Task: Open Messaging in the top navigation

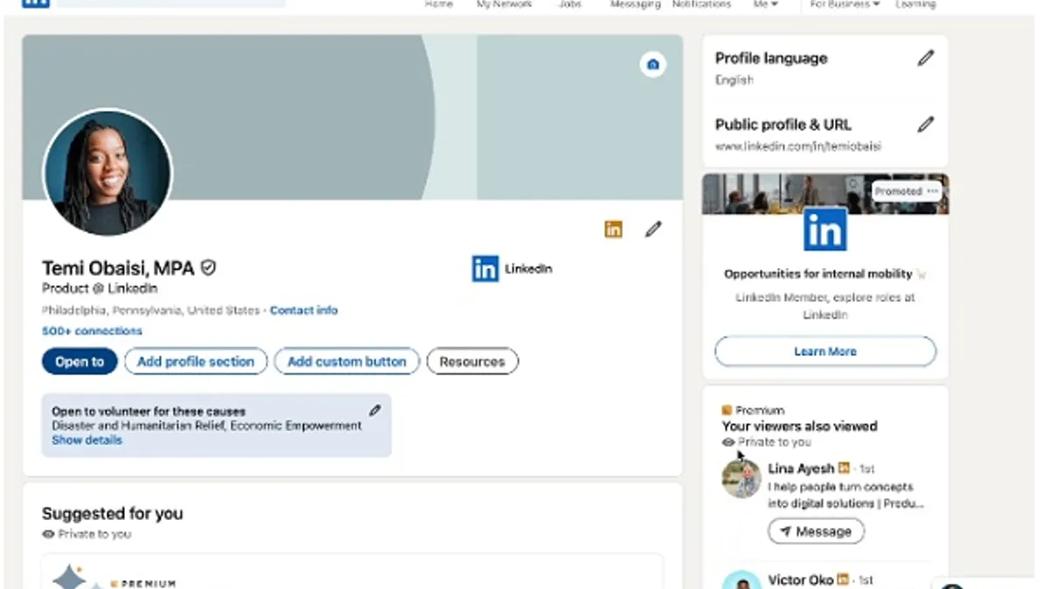Action: [x=635, y=4]
